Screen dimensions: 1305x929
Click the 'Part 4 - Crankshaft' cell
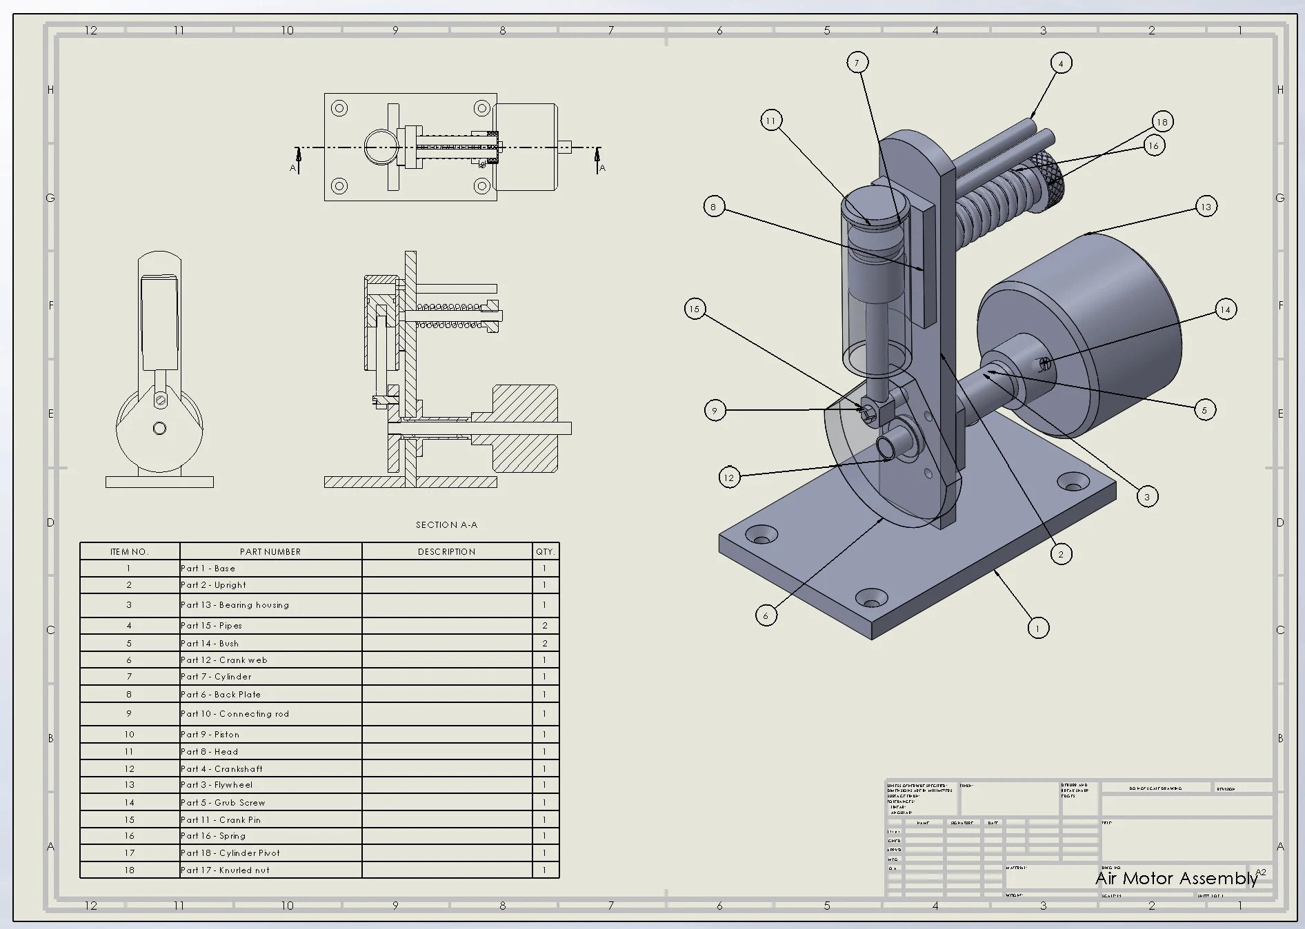[270, 768]
